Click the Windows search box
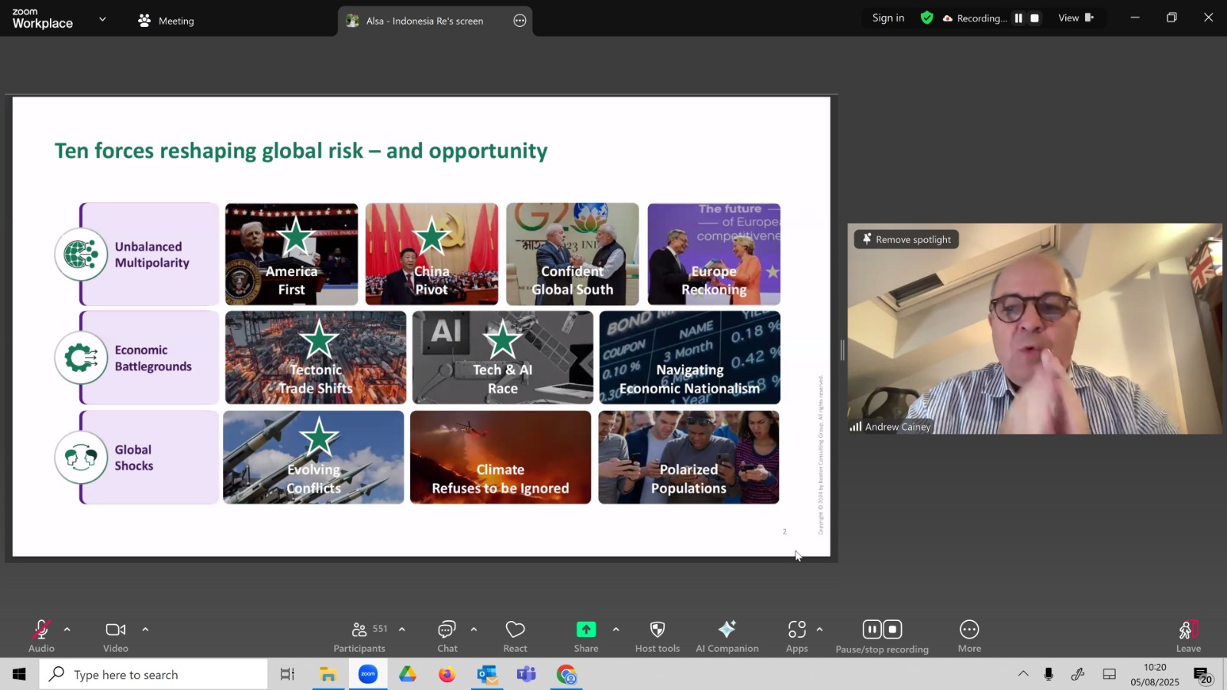Screen dimensions: 1227x690 tap(153, 675)
